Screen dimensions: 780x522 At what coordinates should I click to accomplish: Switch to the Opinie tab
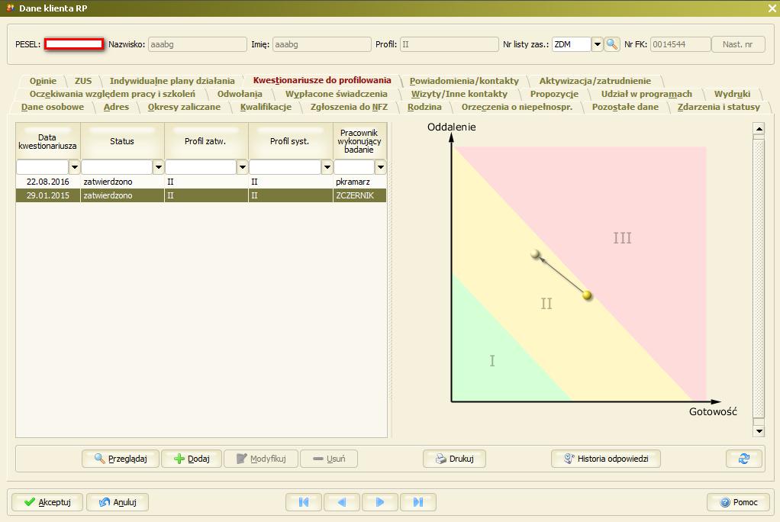pyautogui.click(x=43, y=81)
